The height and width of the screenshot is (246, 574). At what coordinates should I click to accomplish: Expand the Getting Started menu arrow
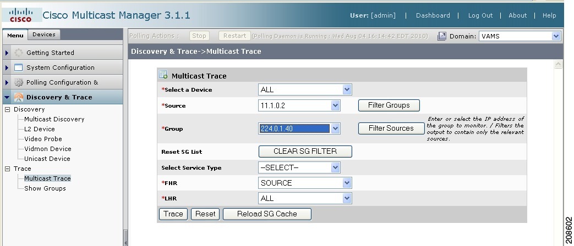(7, 53)
